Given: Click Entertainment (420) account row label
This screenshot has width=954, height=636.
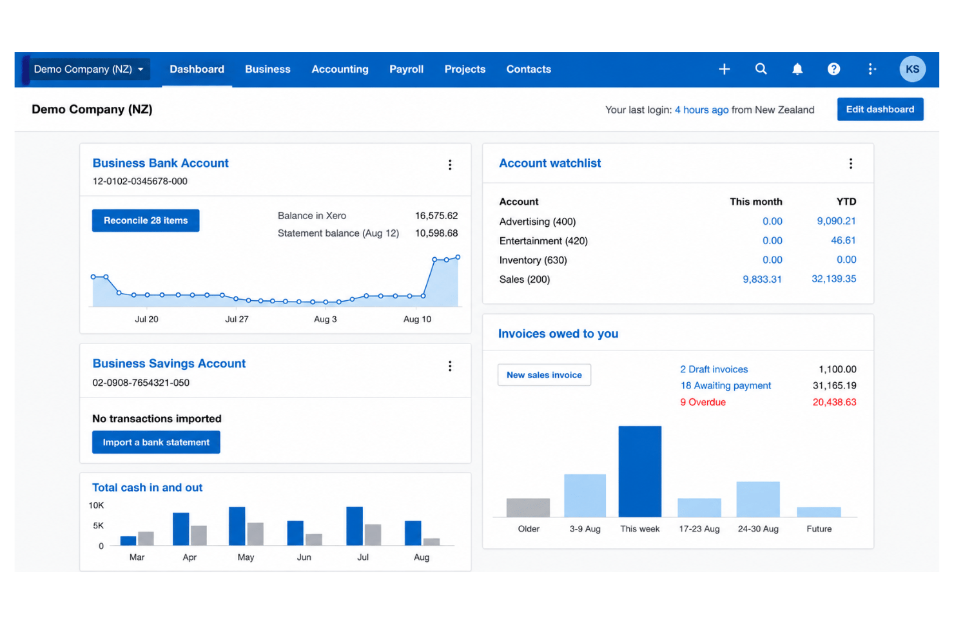Looking at the screenshot, I should (x=543, y=241).
